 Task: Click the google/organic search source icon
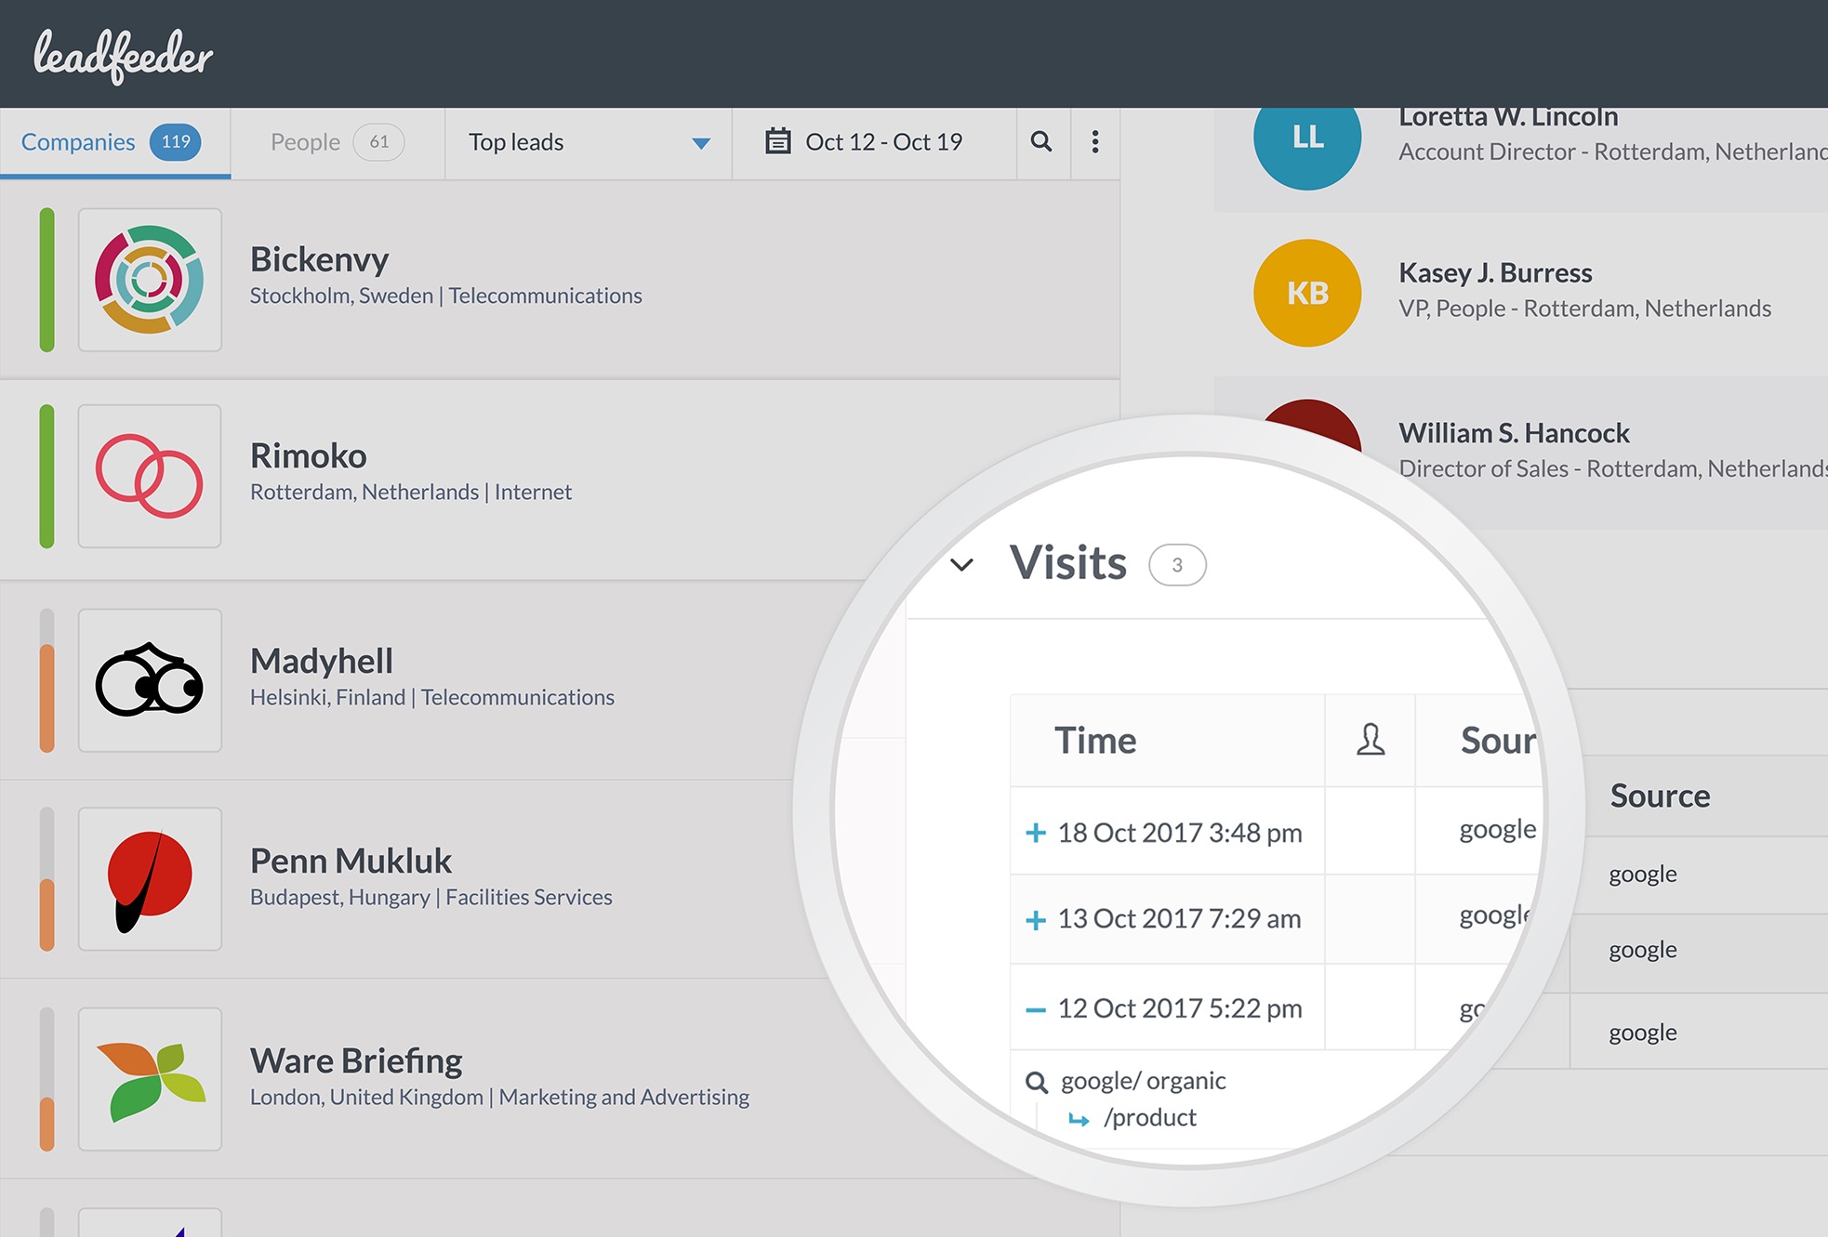coord(1036,1082)
